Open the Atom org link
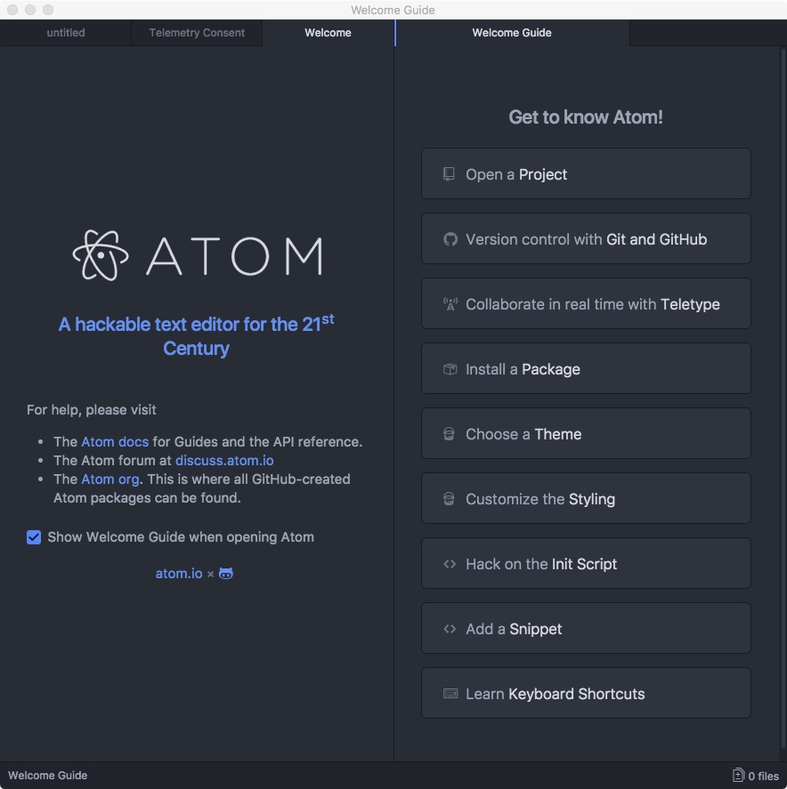 click(x=110, y=479)
